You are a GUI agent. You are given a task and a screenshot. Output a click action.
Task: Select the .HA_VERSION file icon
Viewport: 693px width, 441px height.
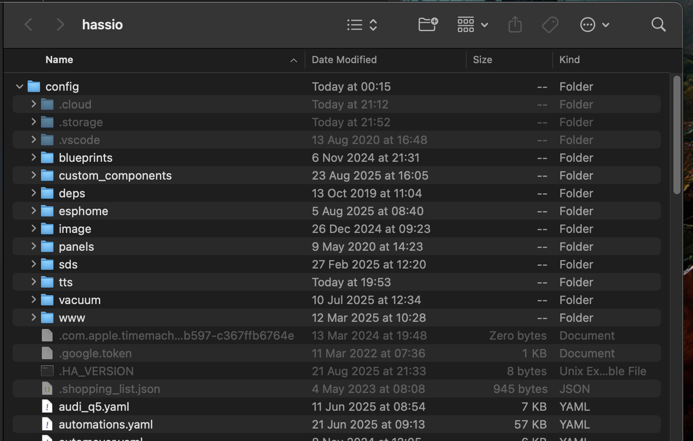pyautogui.click(x=47, y=371)
